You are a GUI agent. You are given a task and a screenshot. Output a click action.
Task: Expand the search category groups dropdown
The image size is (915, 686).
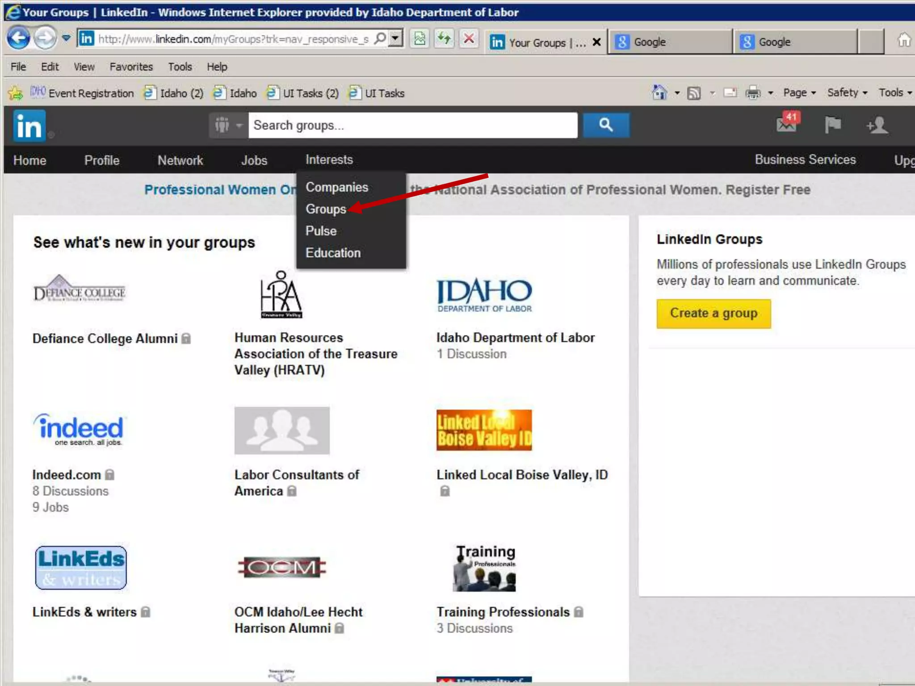click(228, 125)
